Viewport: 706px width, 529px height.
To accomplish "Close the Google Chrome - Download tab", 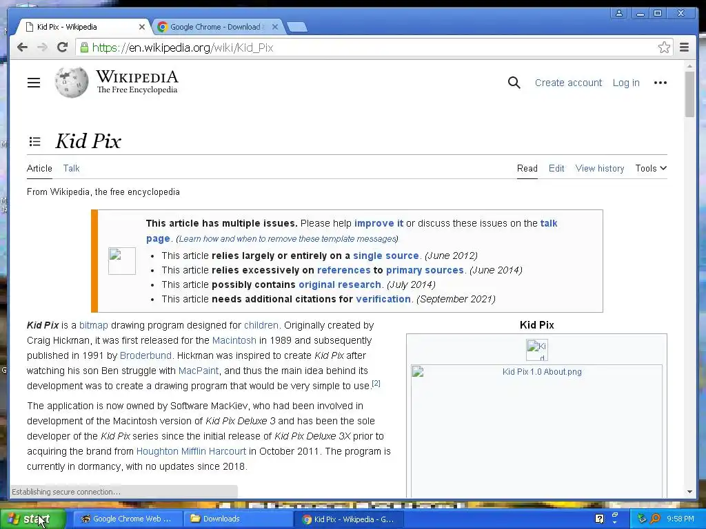I will 275,27.
